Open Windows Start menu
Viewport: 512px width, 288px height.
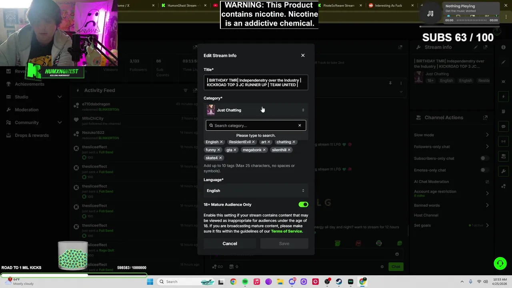coord(150,282)
